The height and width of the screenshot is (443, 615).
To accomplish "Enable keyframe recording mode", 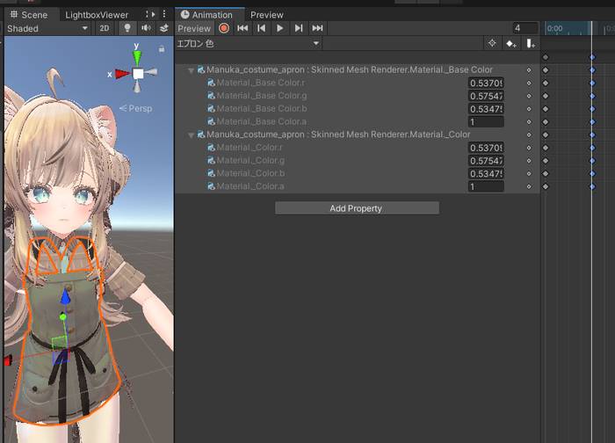I will [224, 28].
